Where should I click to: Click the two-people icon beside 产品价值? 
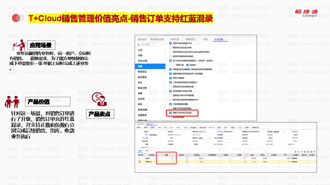pos(12,102)
